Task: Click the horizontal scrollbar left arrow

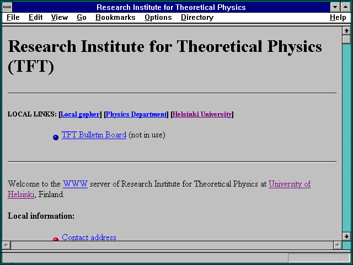Action: 6,245
